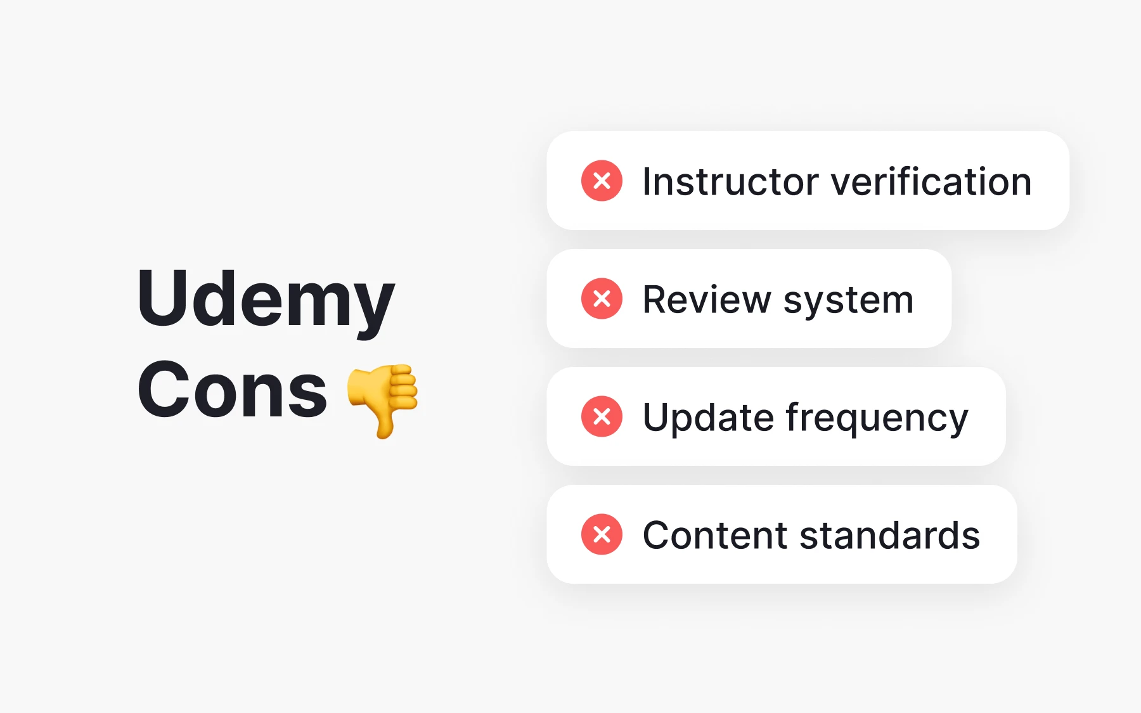This screenshot has height=713, width=1141.
Task: Click the thumbs-down emoji
Action: pyautogui.click(x=383, y=399)
